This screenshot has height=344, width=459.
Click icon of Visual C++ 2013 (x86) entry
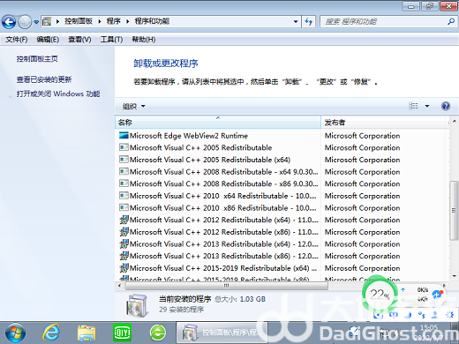(x=124, y=256)
